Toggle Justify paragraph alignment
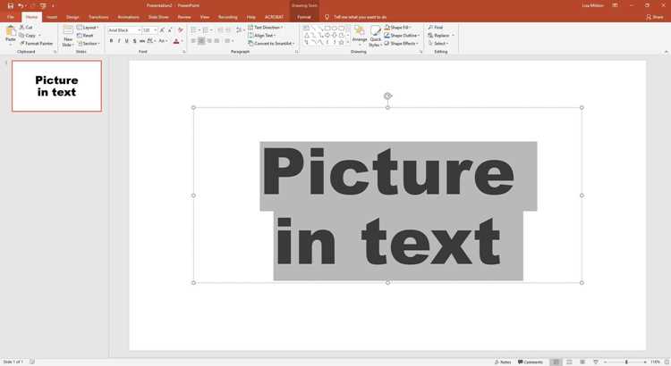The image size is (671, 366). click(x=217, y=41)
